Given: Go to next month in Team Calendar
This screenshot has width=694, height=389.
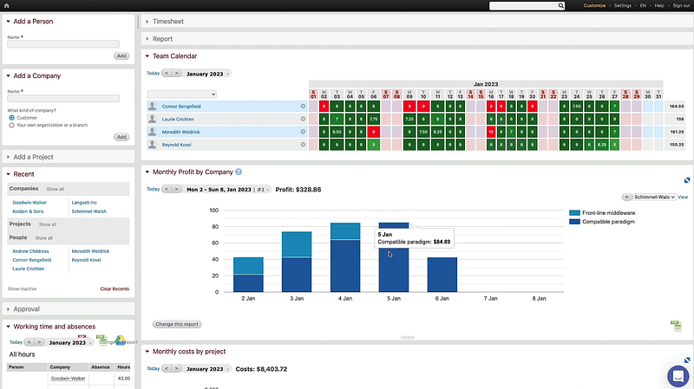Looking at the screenshot, I should (x=177, y=74).
